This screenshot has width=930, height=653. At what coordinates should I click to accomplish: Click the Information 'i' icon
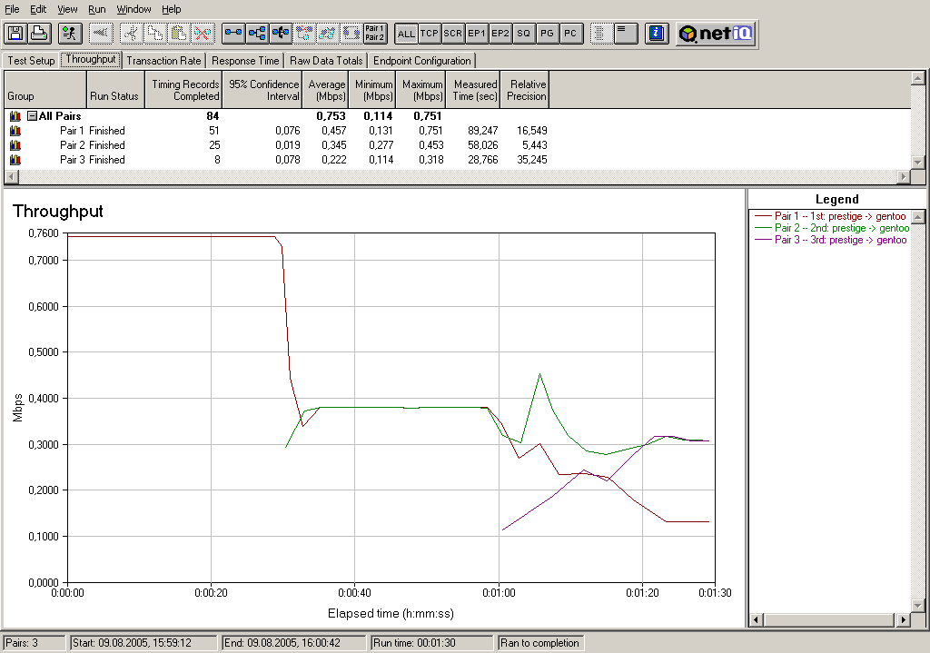[657, 34]
